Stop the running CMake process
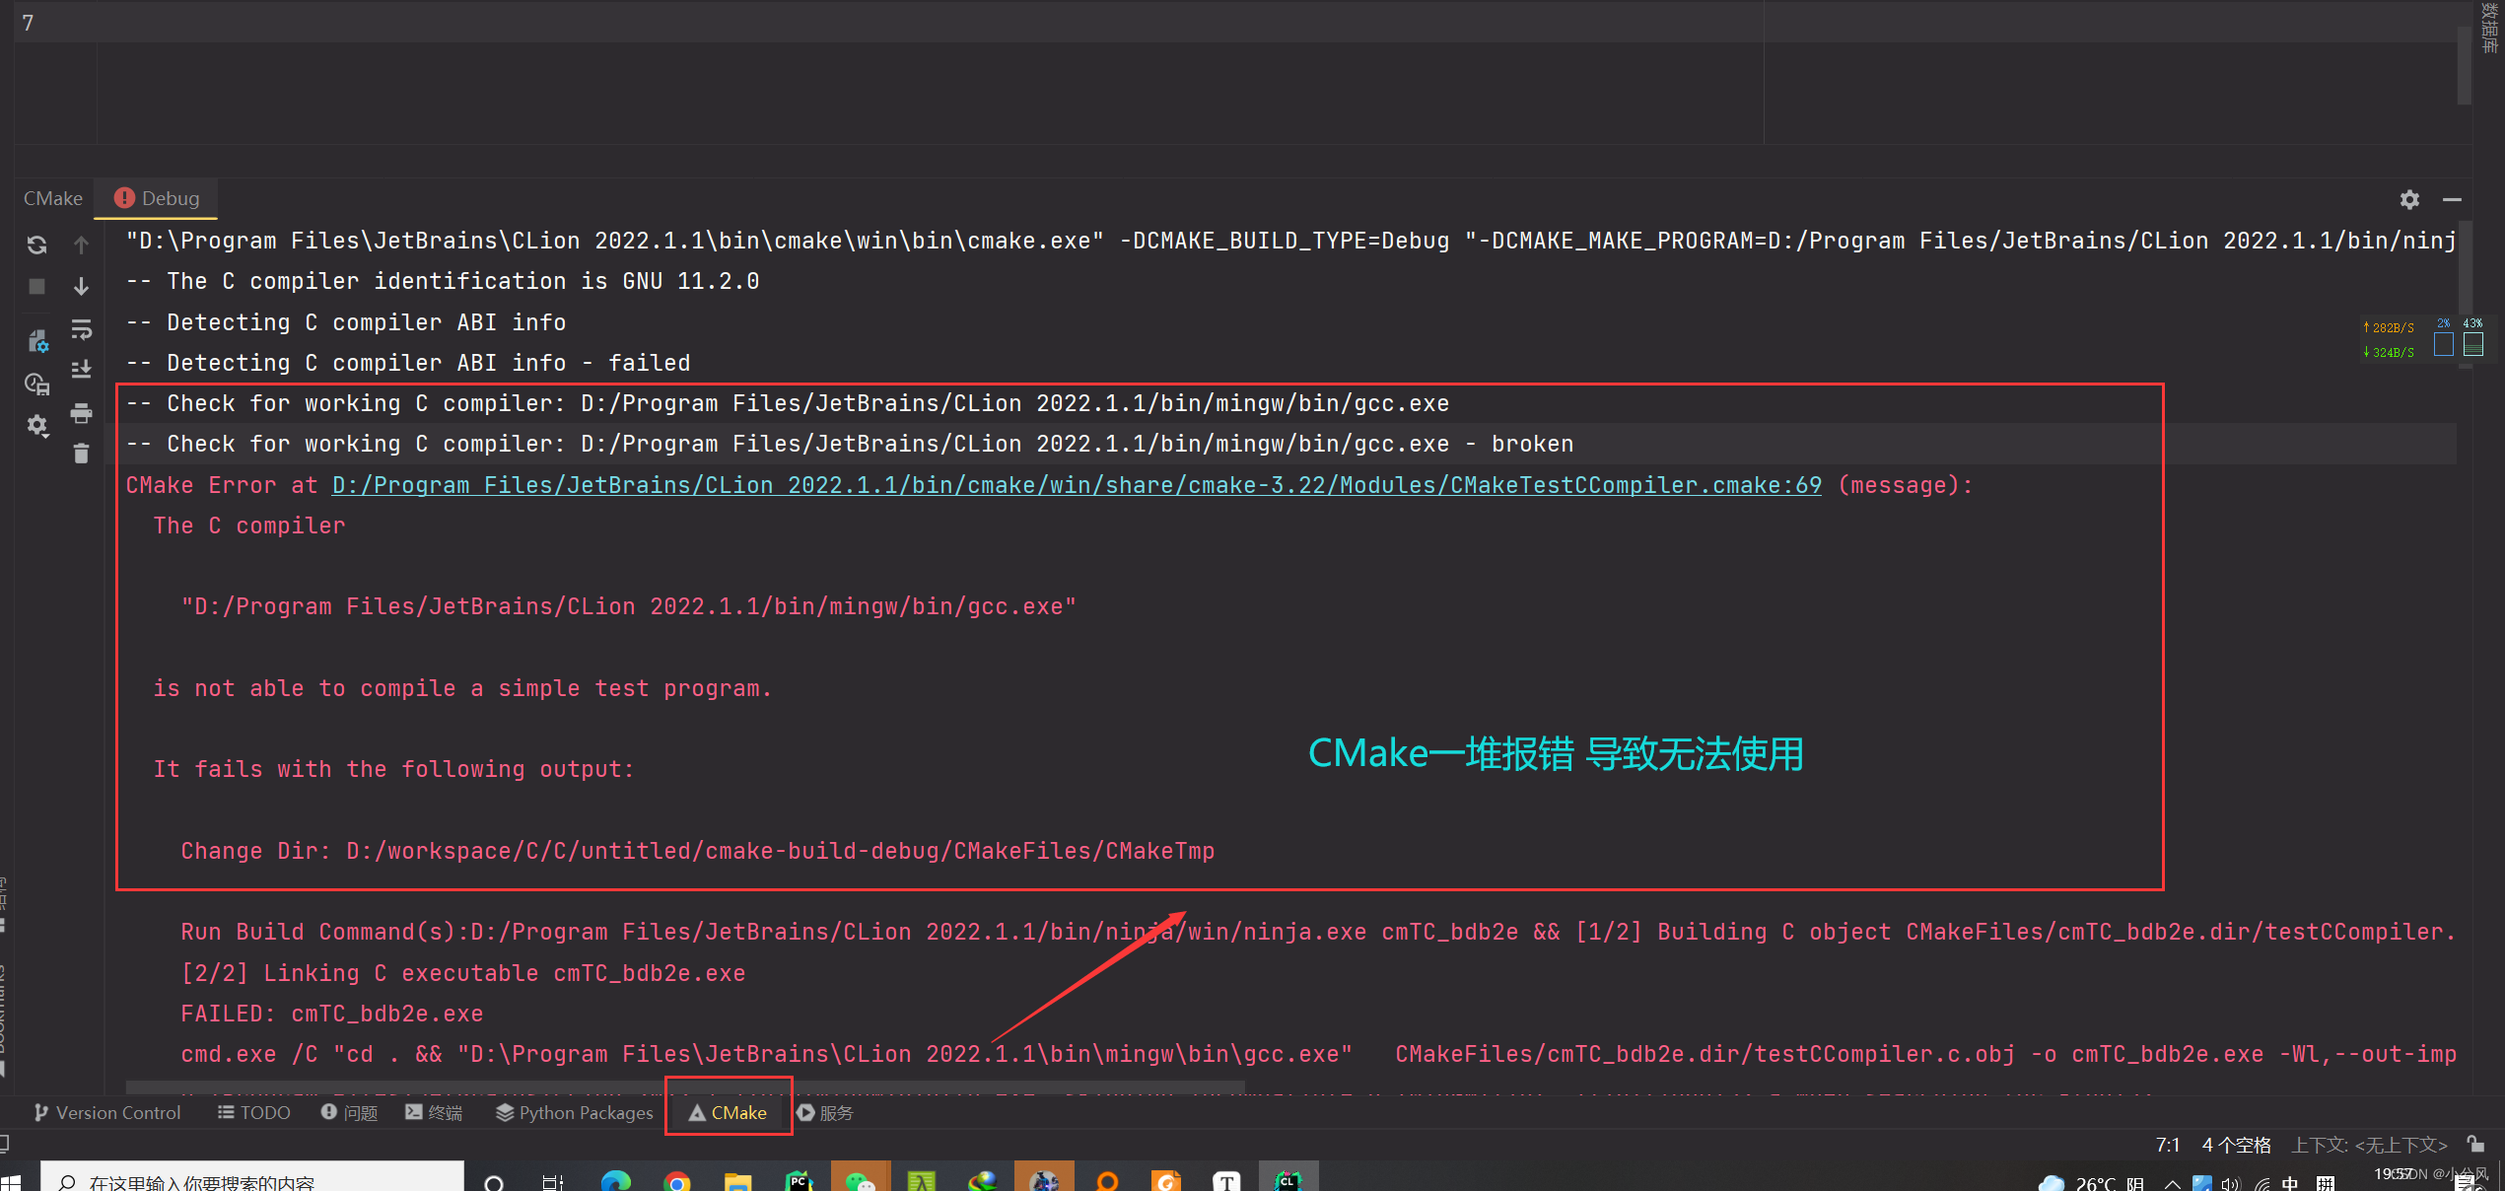The height and width of the screenshot is (1191, 2505). tap(36, 286)
